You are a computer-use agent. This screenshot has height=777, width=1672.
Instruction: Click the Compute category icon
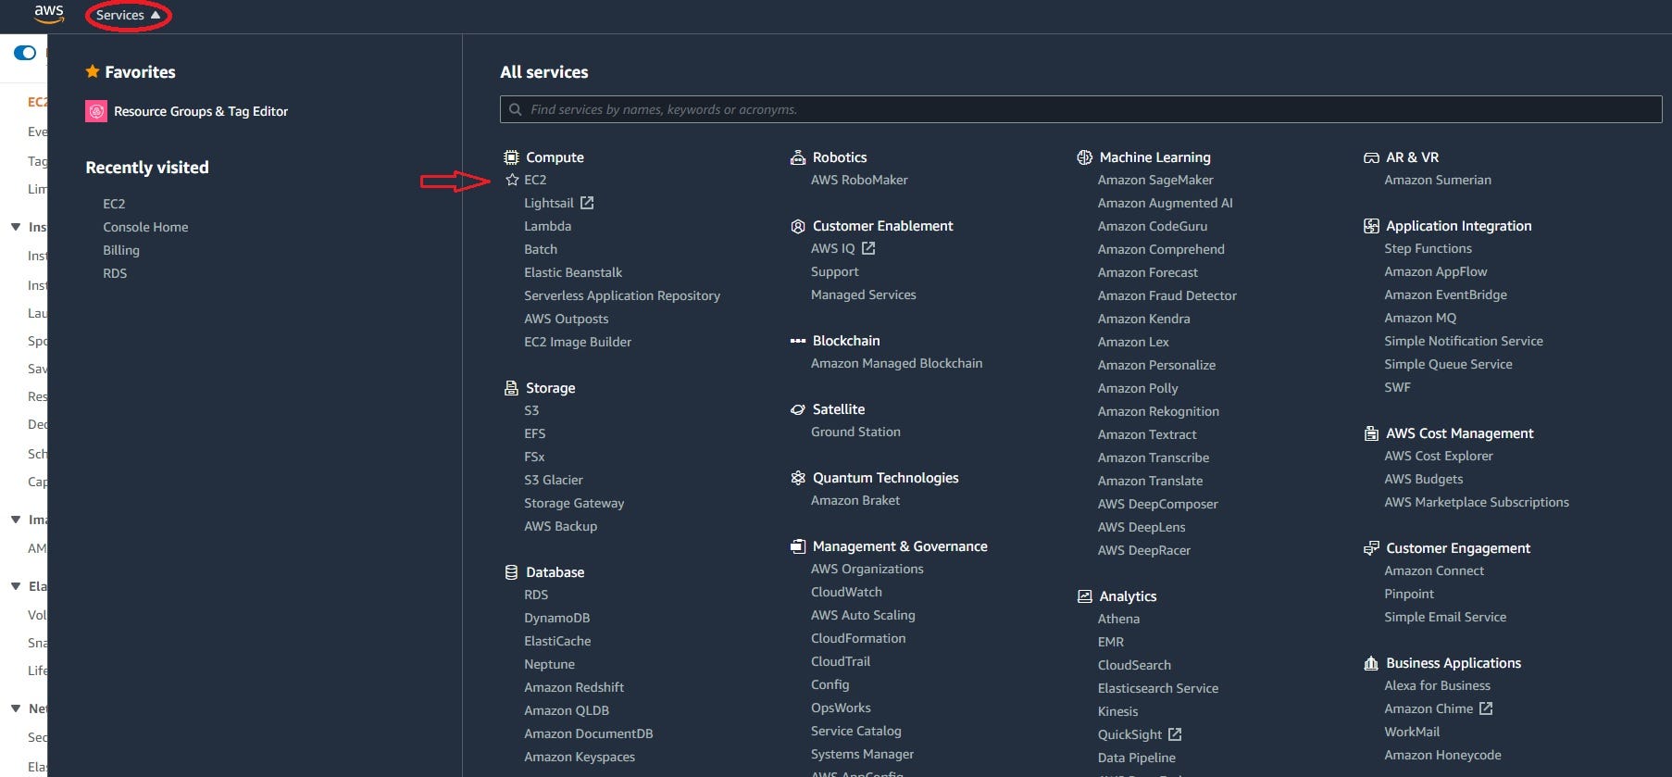[x=511, y=157]
